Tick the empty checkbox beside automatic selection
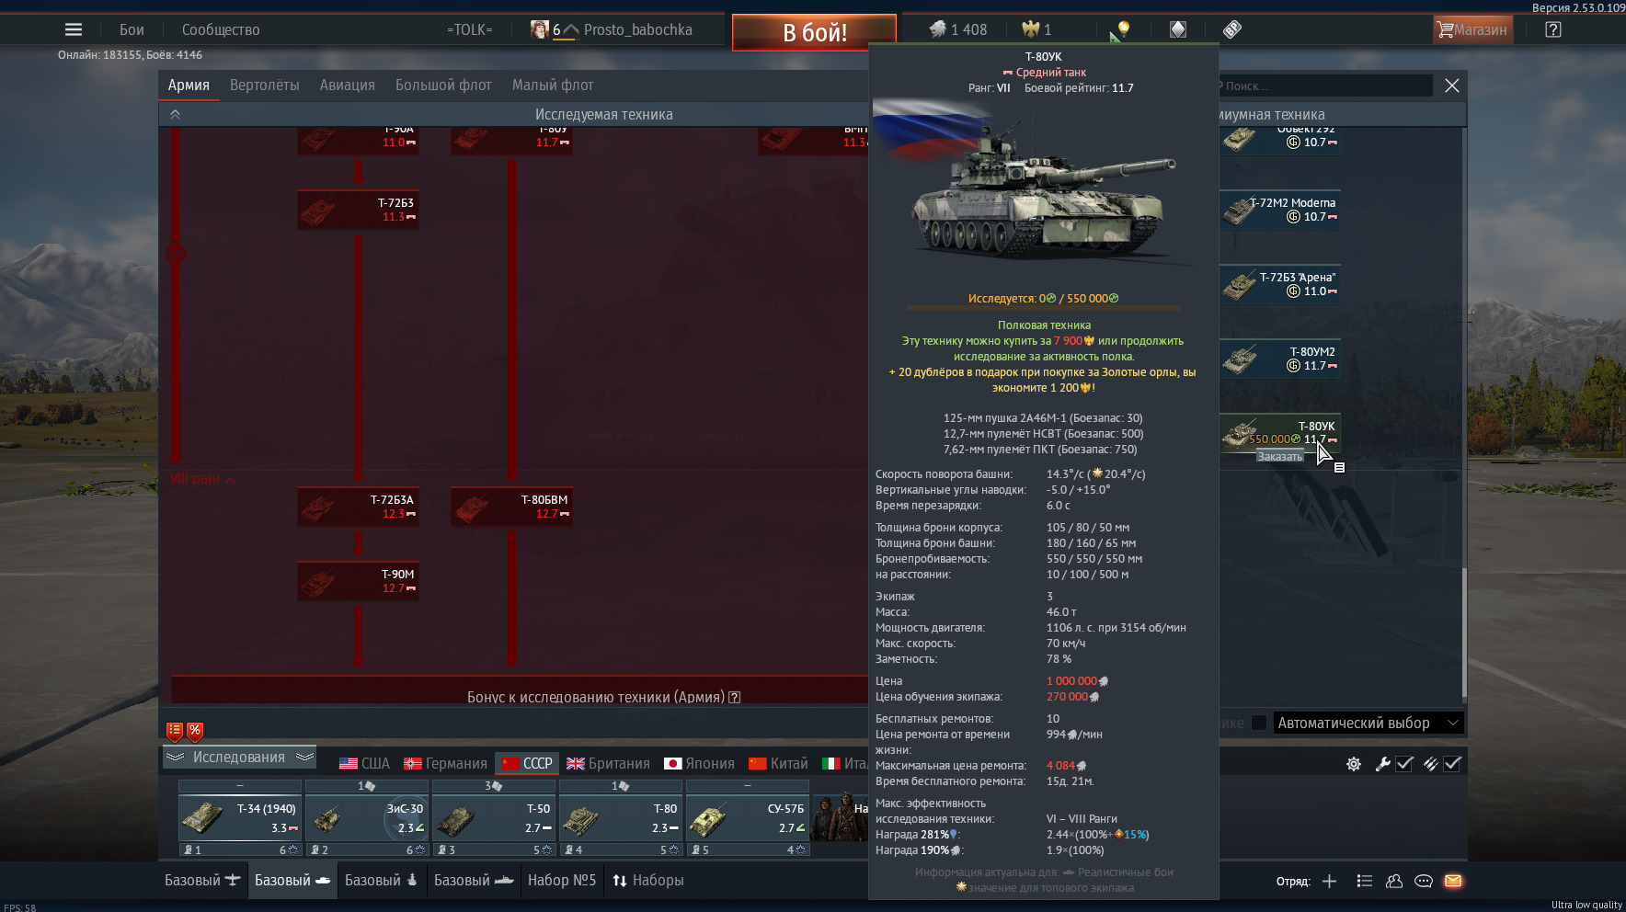1626x912 pixels. [1259, 723]
